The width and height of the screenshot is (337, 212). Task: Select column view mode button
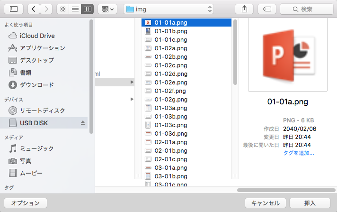87,9
